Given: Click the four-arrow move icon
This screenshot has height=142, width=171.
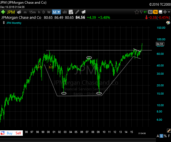Looking at the screenshot, I should pos(165,12).
